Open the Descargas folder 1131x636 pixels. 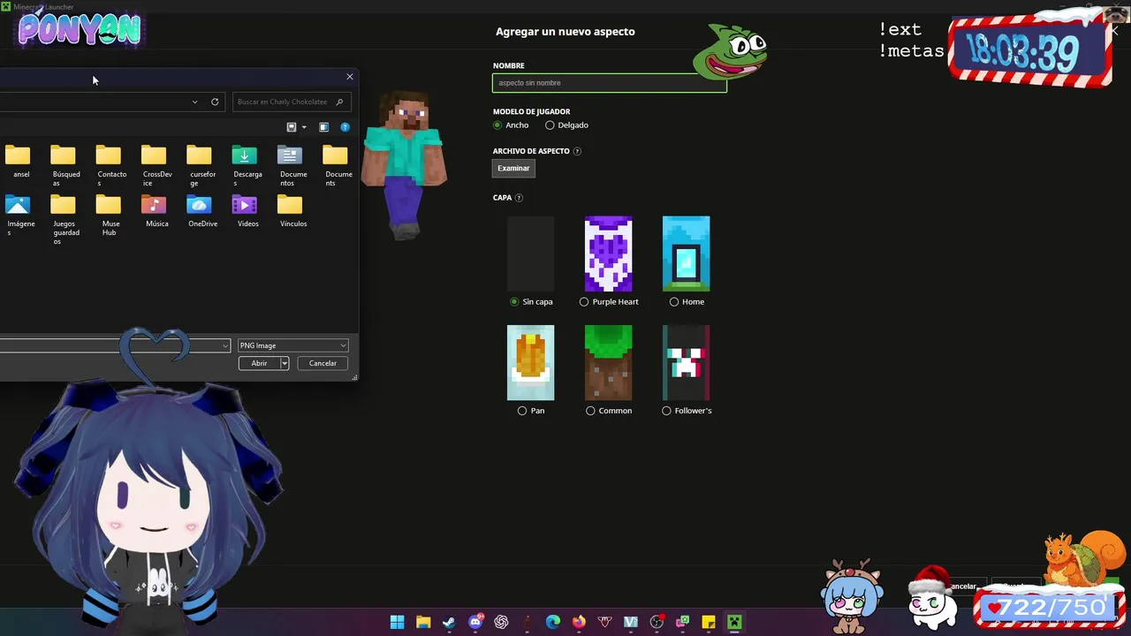coord(247,165)
